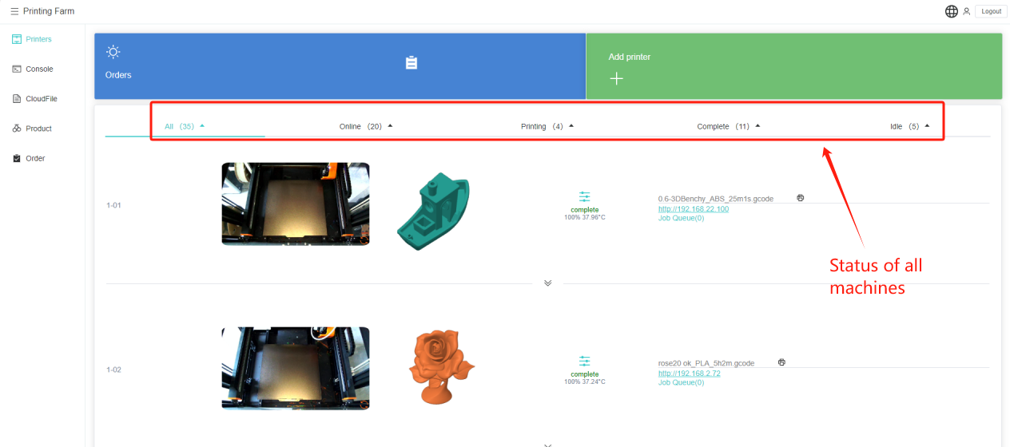Screen dimensions: 1010x447
Task: Click the plus icon under Add printer
Action: [616, 78]
